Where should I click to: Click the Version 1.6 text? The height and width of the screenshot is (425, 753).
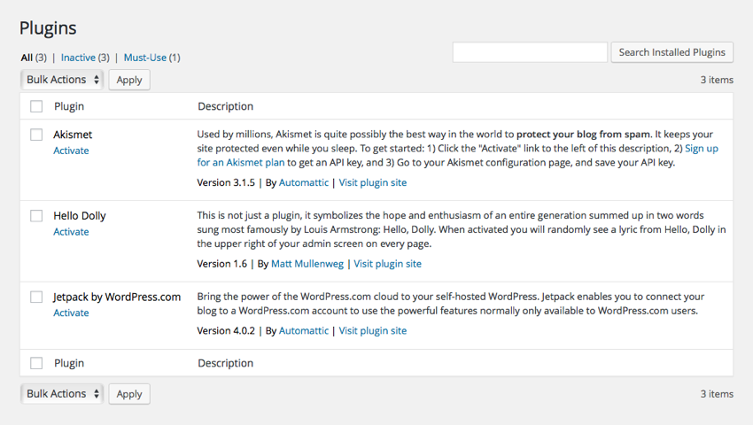pos(221,264)
